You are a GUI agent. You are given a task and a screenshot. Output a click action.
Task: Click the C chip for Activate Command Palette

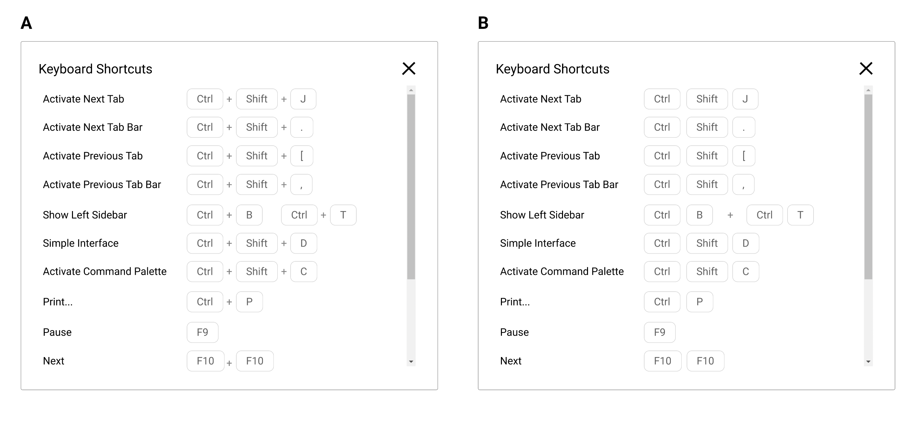[x=304, y=271]
